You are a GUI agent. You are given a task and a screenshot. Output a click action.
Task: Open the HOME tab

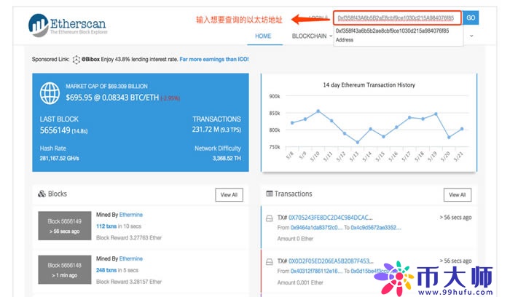[263, 36]
